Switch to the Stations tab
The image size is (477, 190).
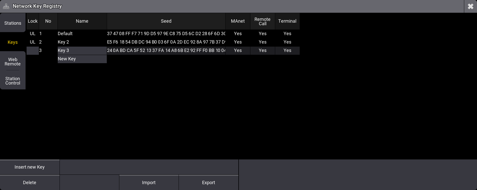pyautogui.click(x=13, y=23)
